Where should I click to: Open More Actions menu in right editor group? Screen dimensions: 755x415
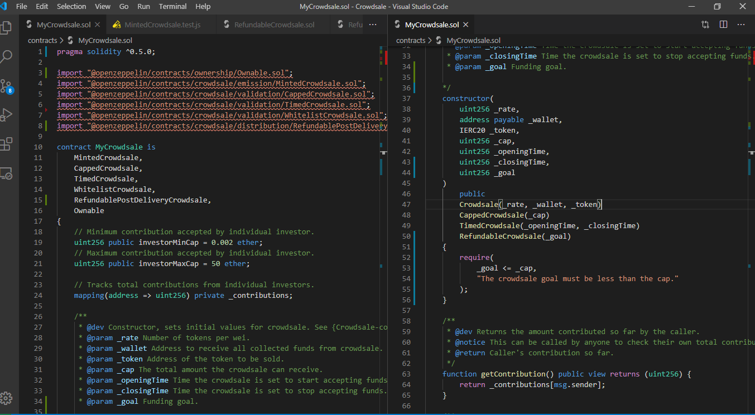(741, 25)
